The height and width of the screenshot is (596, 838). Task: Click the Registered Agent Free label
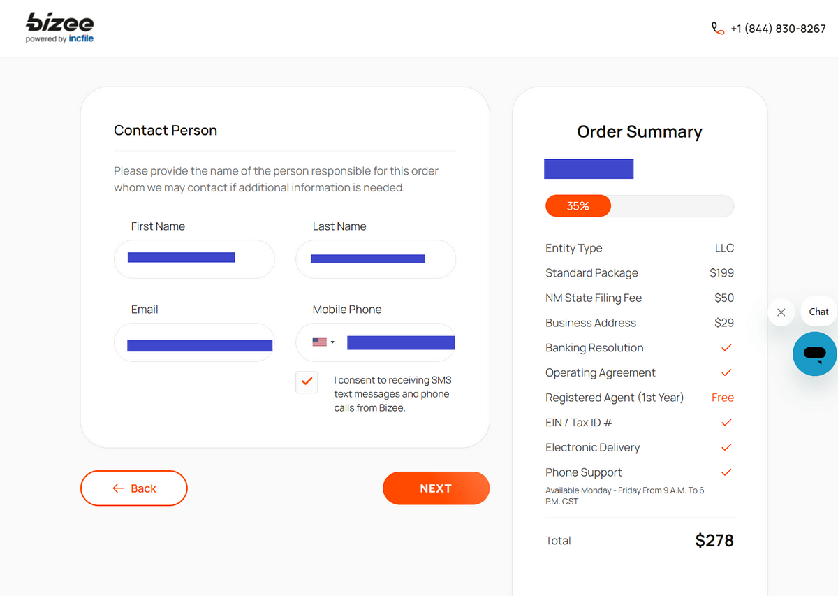[723, 398]
